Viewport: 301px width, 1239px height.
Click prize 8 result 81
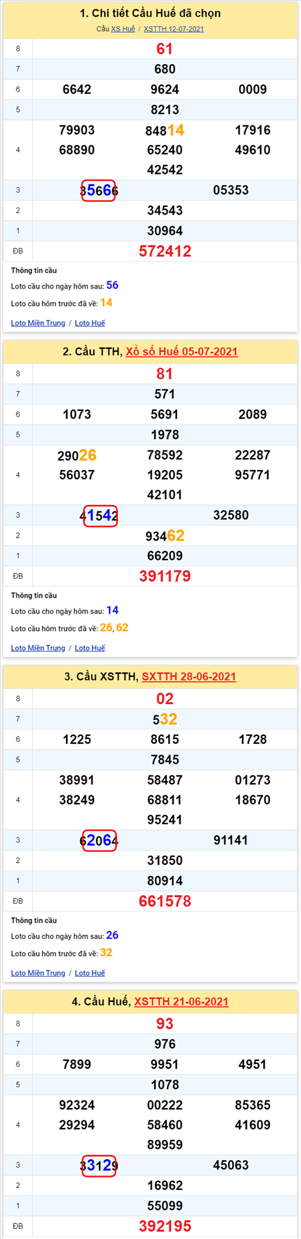coord(165,374)
